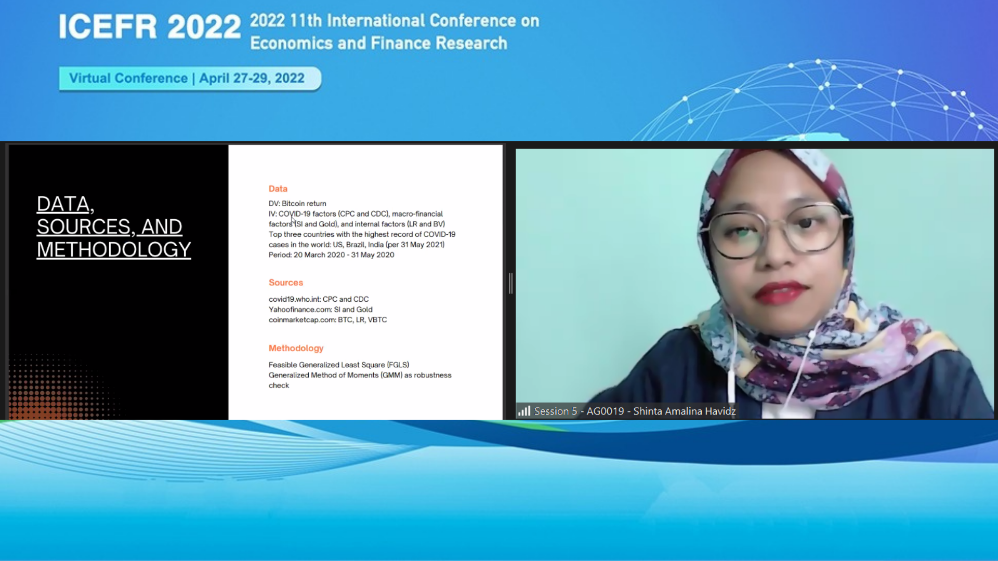Click the signal strength bars icon

[524, 411]
